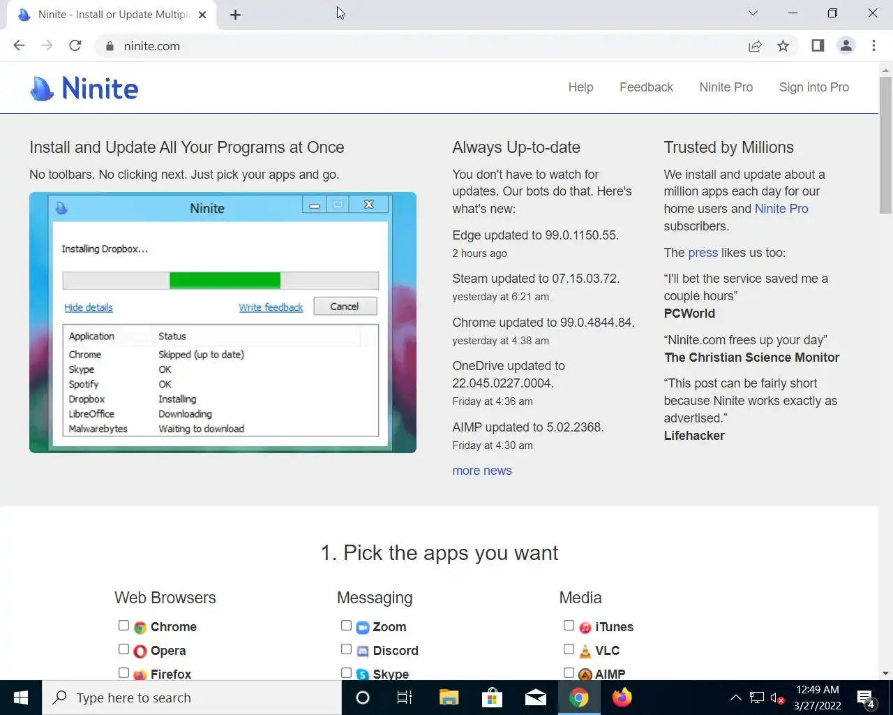
Task: Bookmark this tab with the star
Action: point(783,46)
